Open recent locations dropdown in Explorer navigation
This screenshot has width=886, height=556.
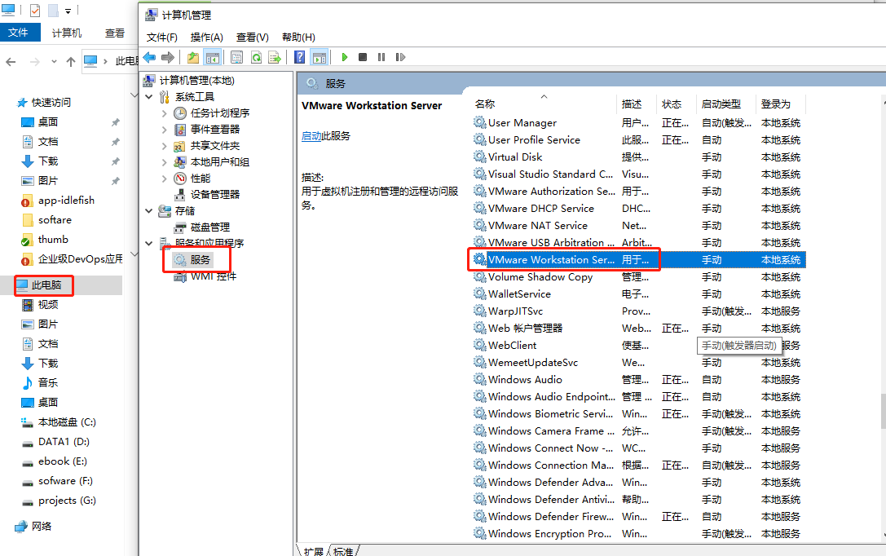click(54, 62)
